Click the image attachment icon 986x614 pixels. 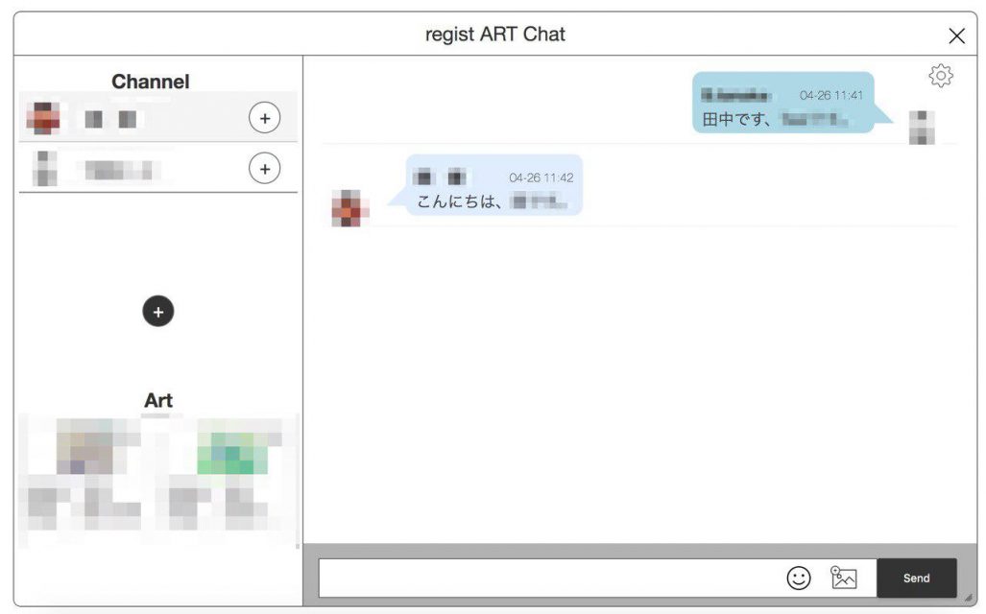click(844, 578)
